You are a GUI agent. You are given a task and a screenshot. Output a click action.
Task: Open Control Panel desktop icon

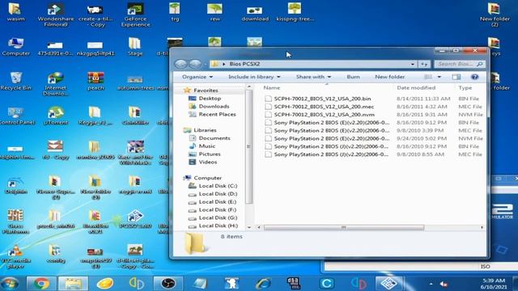pos(16,116)
